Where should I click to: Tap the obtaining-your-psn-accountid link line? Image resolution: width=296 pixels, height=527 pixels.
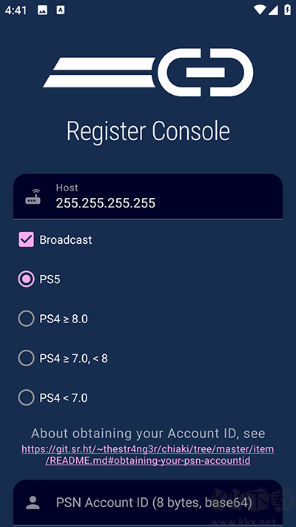point(148,460)
